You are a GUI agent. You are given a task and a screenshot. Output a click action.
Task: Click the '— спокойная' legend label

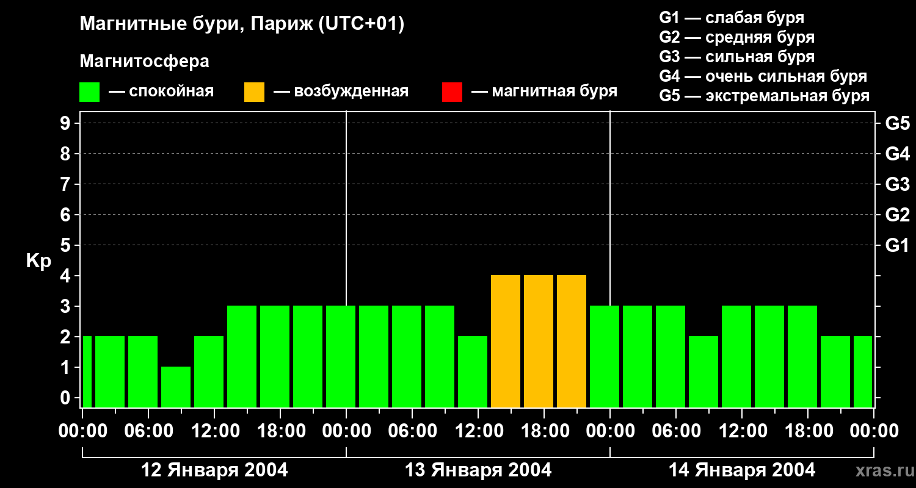click(x=161, y=91)
